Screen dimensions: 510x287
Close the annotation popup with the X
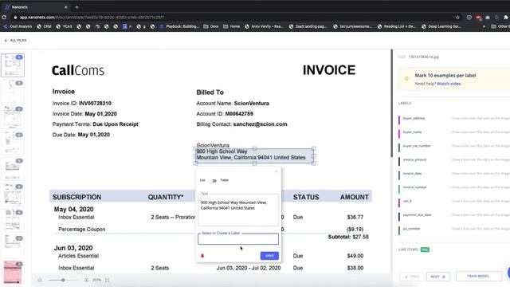point(277,171)
